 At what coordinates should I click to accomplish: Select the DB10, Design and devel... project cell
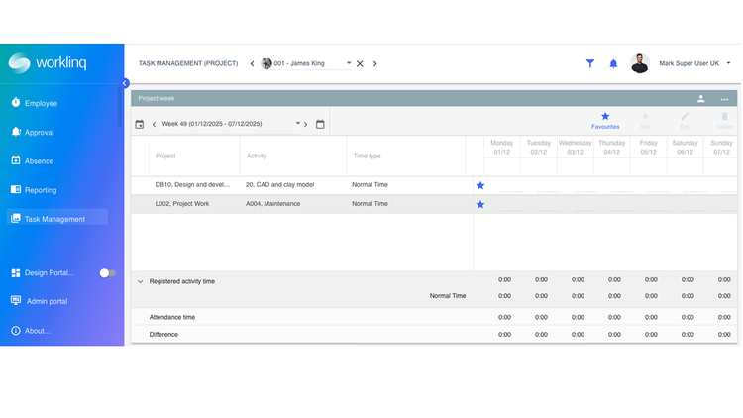[192, 185]
